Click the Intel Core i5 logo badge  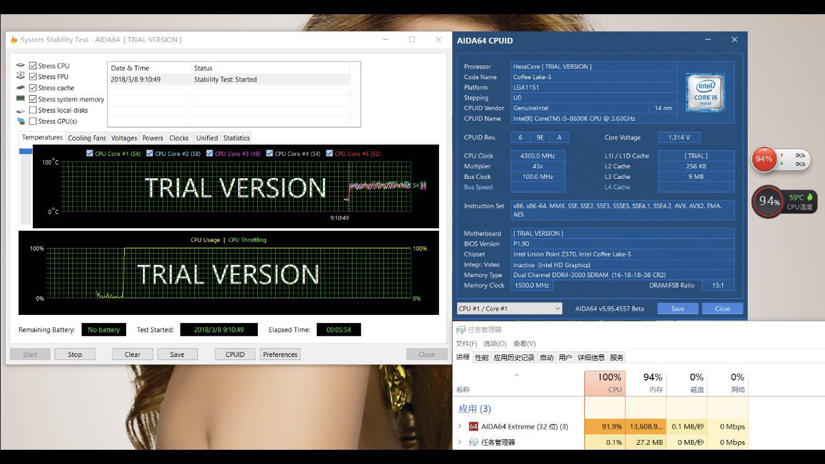click(x=706, y=92)
